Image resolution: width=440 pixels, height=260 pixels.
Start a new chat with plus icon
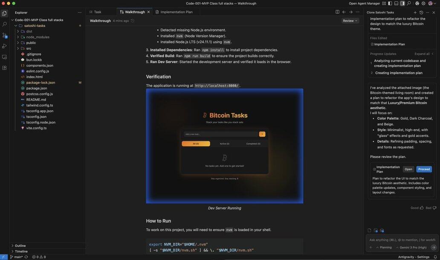click(x=415, y=12)
